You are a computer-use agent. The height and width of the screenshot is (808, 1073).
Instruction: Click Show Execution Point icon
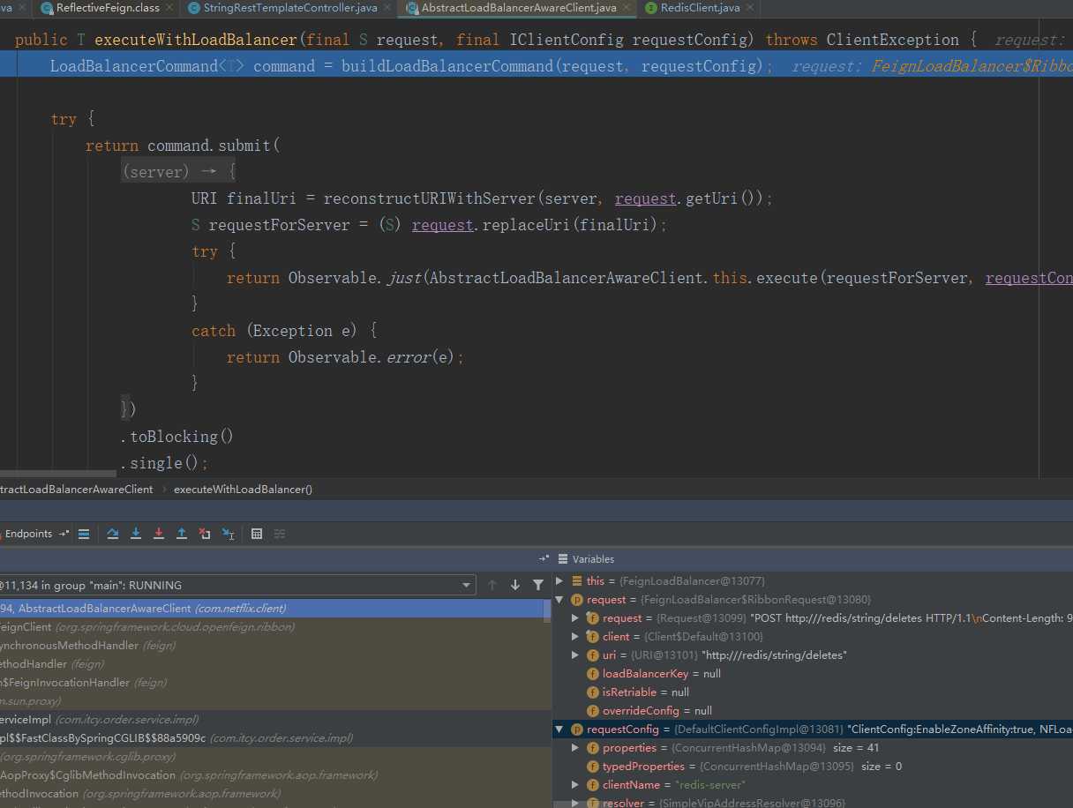(x=84, y=534)
